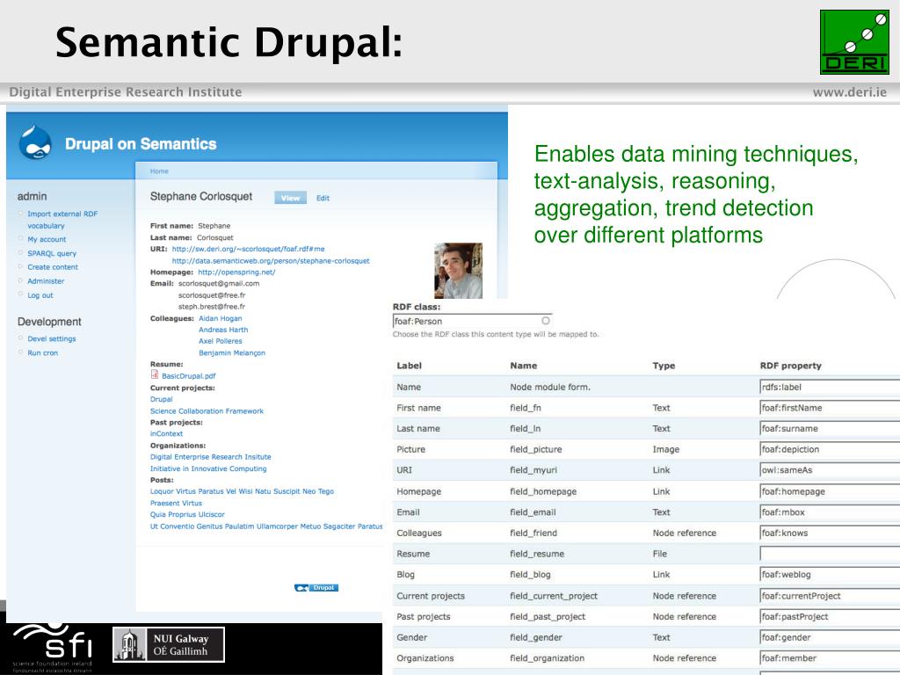The width and height of the screenshot is (900, 675).
Task: Open colleague Aidan Hogan's page
Action: pos(220,318)
